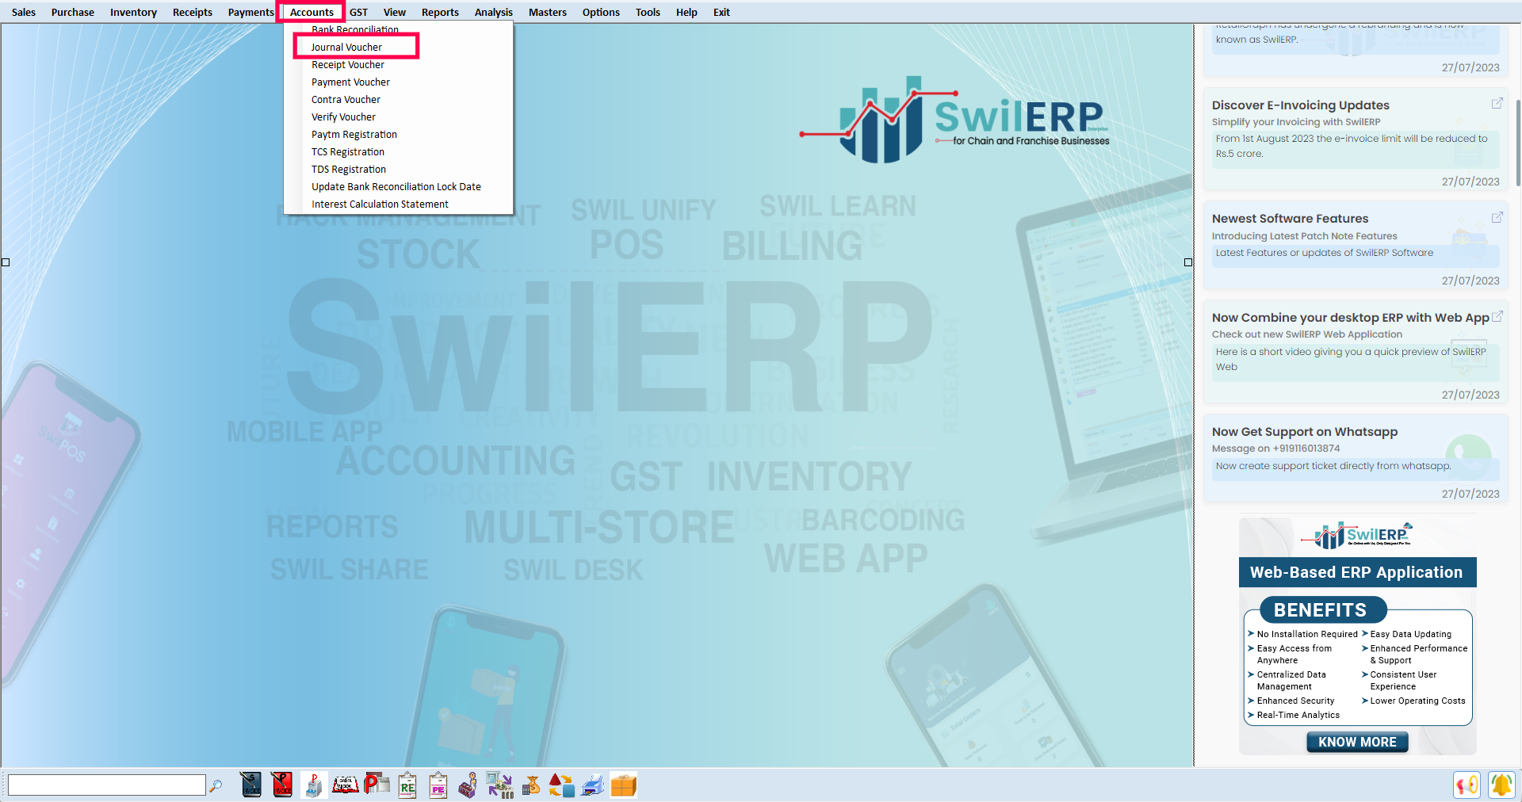The image size is (1522, 802).
Task: Open the Analysis menu
Action: [494, 12]
